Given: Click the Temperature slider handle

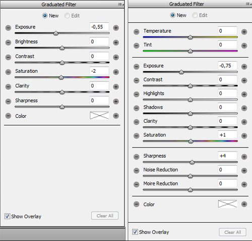Looking at the screenshot, I should coord(190,37).
